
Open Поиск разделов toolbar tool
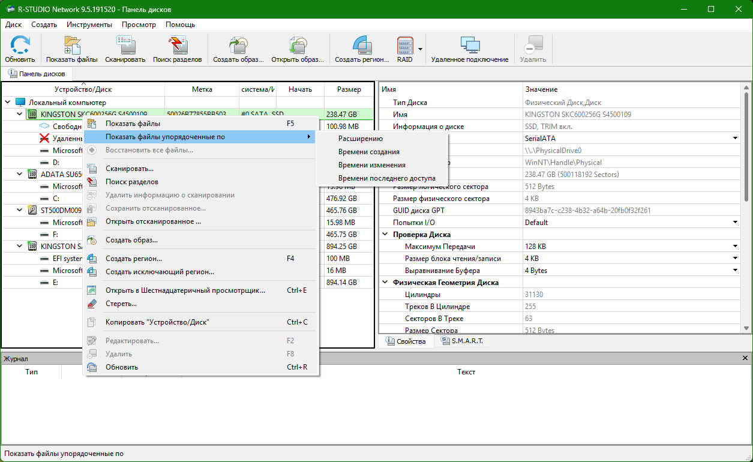(178, 49)
